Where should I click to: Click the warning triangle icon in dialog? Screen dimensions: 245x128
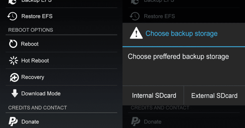pyautogui.click(x=136, y=34)
